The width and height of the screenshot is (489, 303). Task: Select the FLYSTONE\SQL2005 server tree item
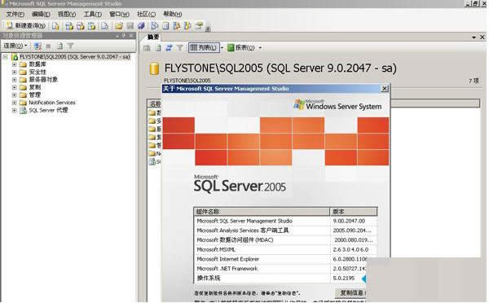(75, 57)
